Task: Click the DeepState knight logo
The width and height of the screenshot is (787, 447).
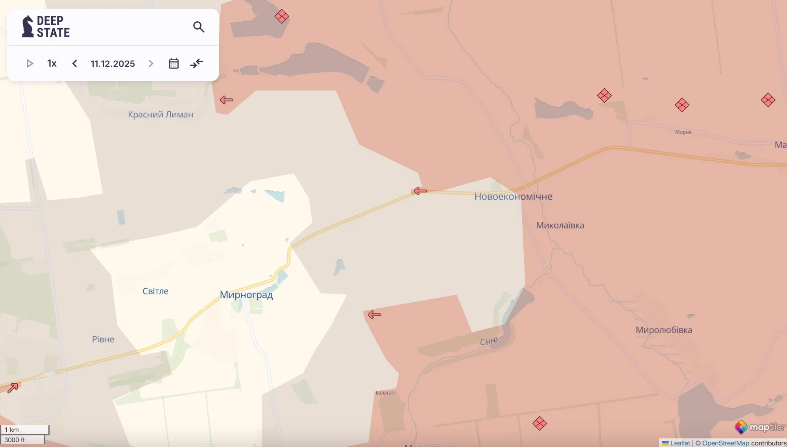Action: [x=28, y=27]
